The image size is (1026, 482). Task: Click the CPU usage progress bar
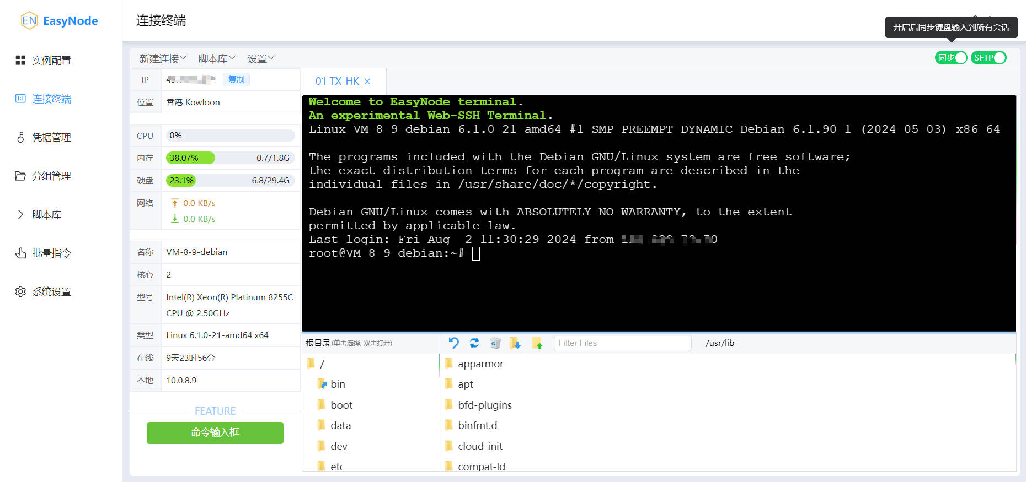pyautogui.click(x=230, y=136)
